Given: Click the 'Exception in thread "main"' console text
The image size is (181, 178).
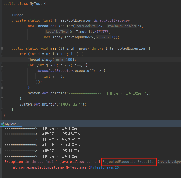Looking at the screenshot, I should [x=31, y=162].
